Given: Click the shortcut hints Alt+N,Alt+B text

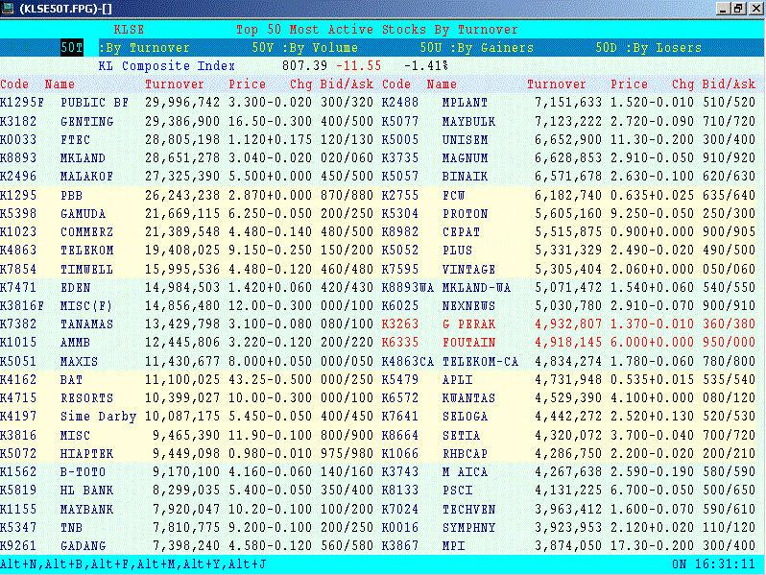Looking at the screenshot, I should tap(132, 564).
